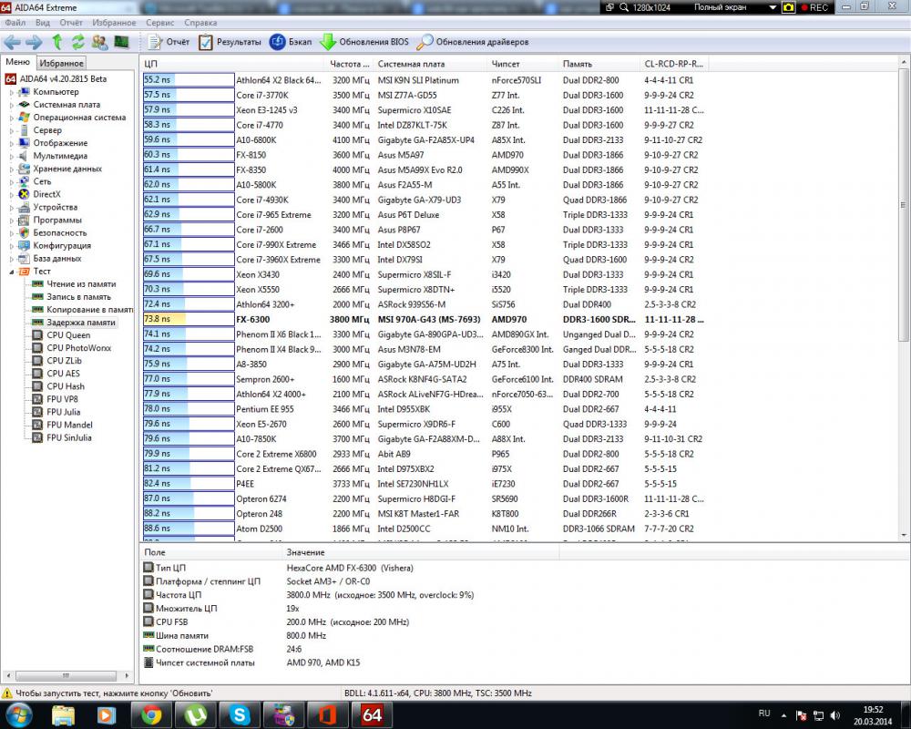911x729 pixels.
Task: Expand the DirectX tree node
Action: (13, 194)
